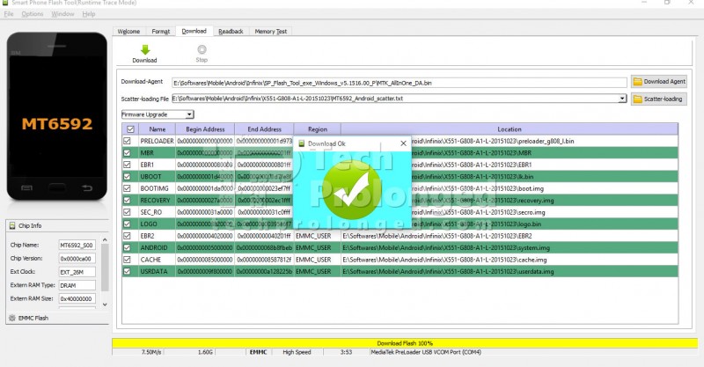Click the Stop icon in toolbar
This screenshot has height=367, width=704.
202,49
